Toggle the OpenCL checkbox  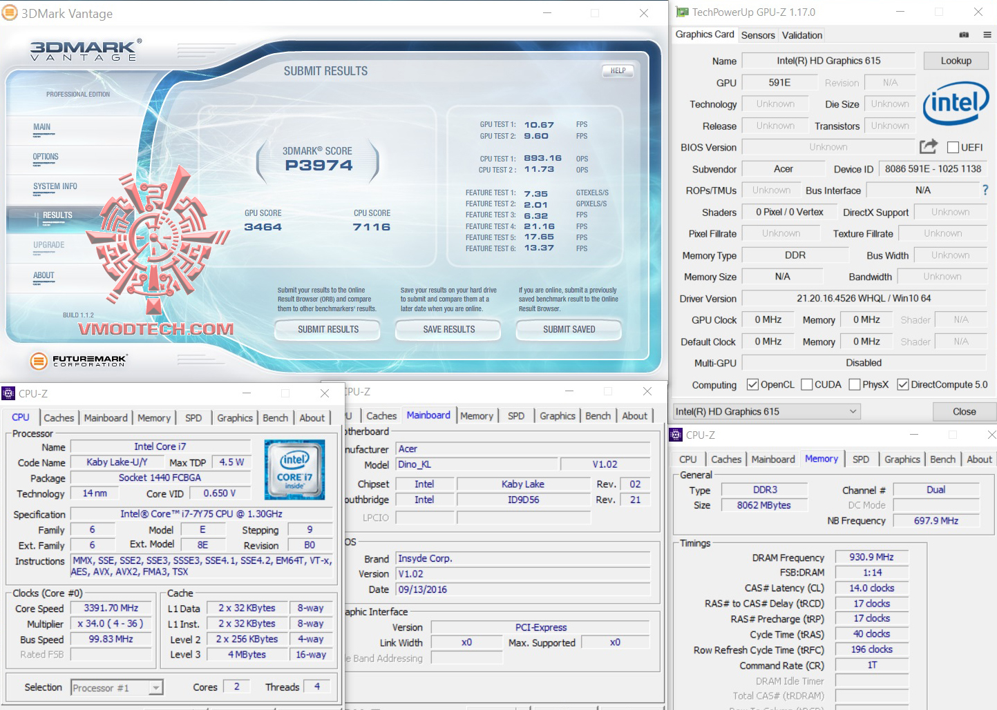tap(753, 384)
